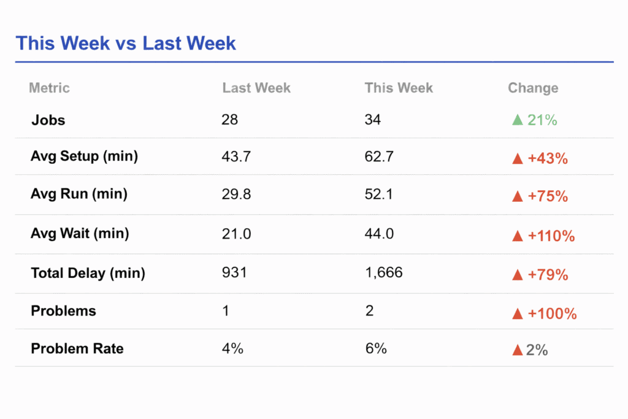
Task: Click the Problem Rate row label
Action: pos(77,348)
